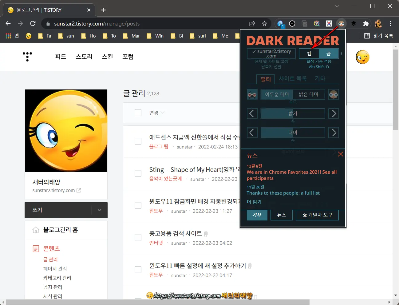The image size is (399, 305).
Task: Select 밝은 테마 light mode
Action: coord(309,94)
